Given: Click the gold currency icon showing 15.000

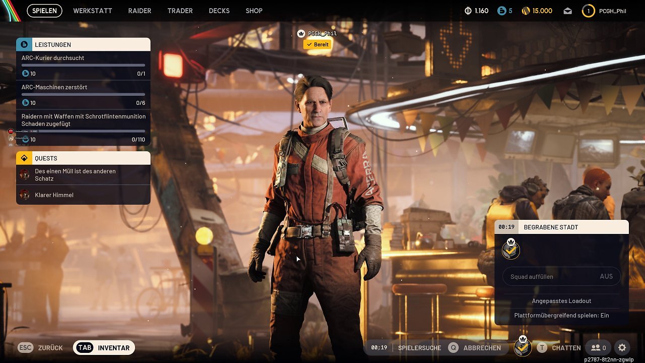Looking at the screenshot, I should (x=527, y=11).
